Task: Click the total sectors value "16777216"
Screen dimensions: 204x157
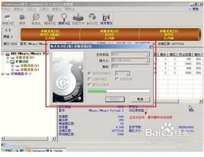Action: click(x=118, y=131)
